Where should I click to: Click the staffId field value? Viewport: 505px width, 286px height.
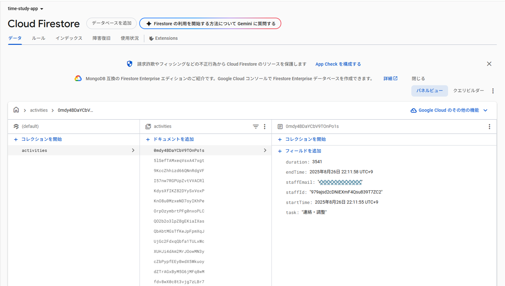[346, 192]
